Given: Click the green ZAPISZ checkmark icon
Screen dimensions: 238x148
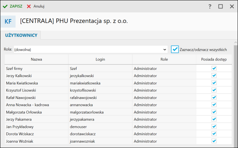Looking at the screenshot, I should [x=5, y=6].
